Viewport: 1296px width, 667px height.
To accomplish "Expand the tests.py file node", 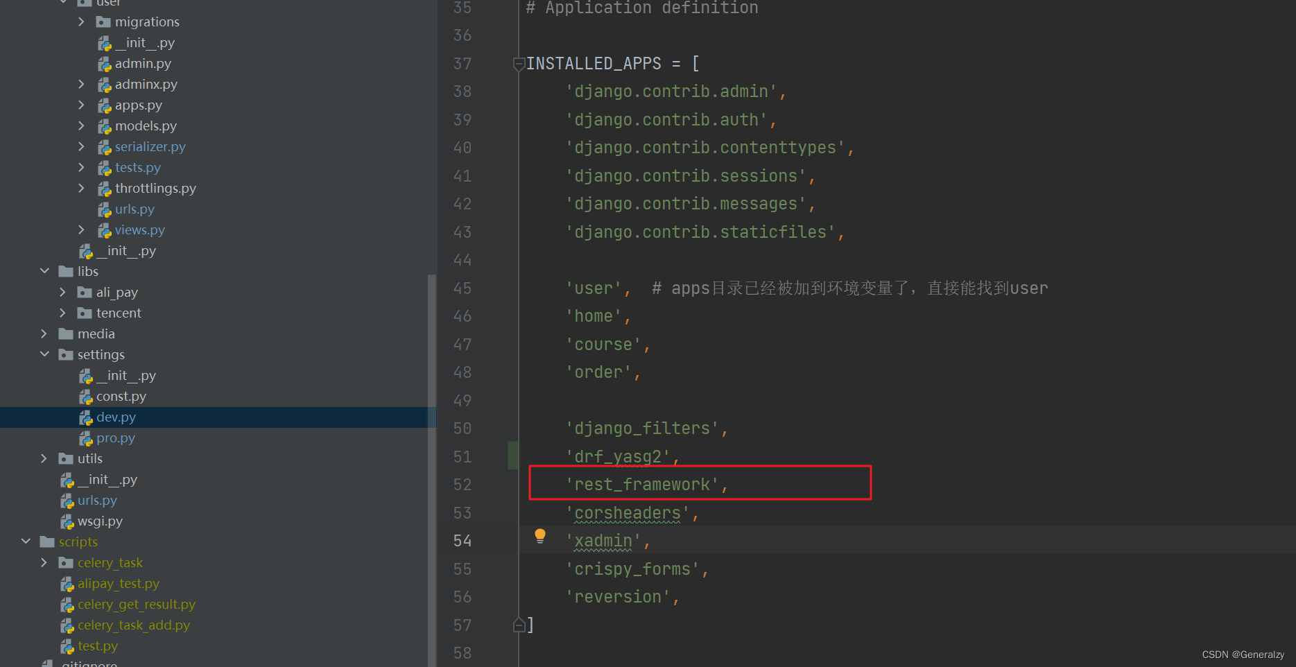I will pos(81,168).
